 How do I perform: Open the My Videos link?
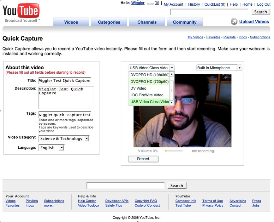point(195,37)
